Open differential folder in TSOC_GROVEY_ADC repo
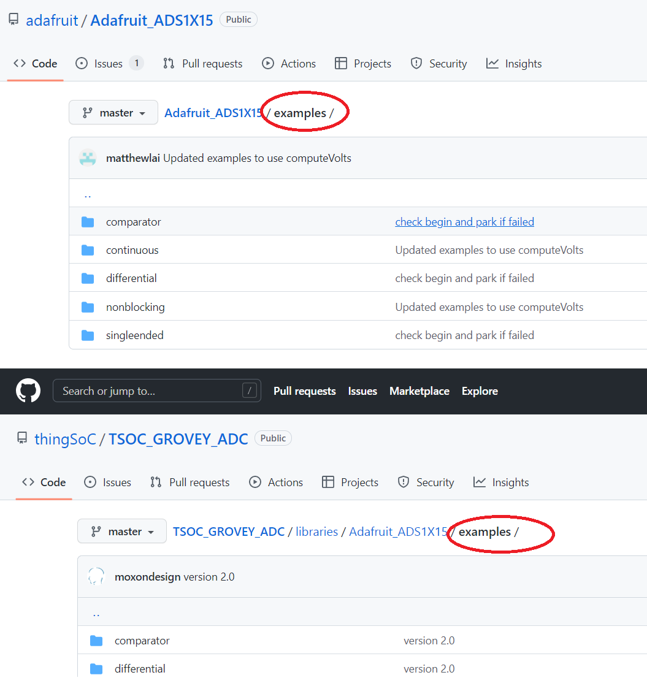Screen dimensions: 647x694 (140, 669)
